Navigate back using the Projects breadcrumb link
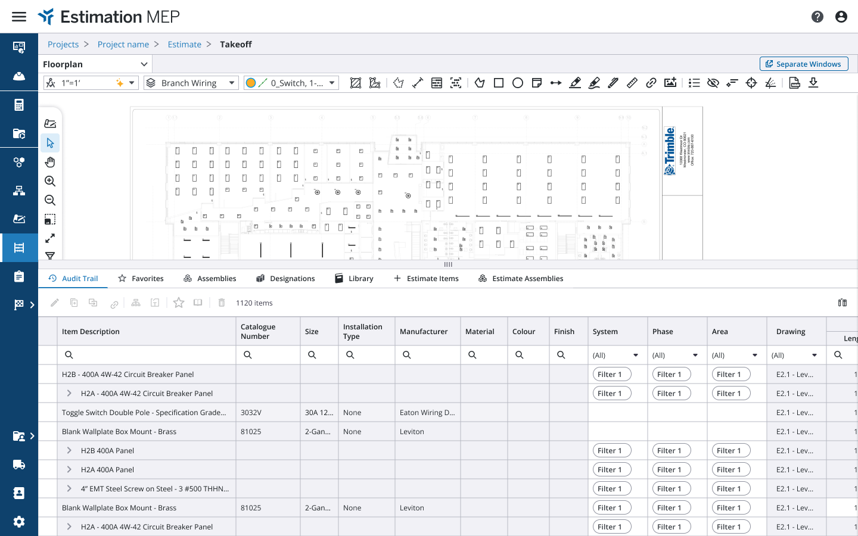 pyautogui.click(x=63, y=44)
